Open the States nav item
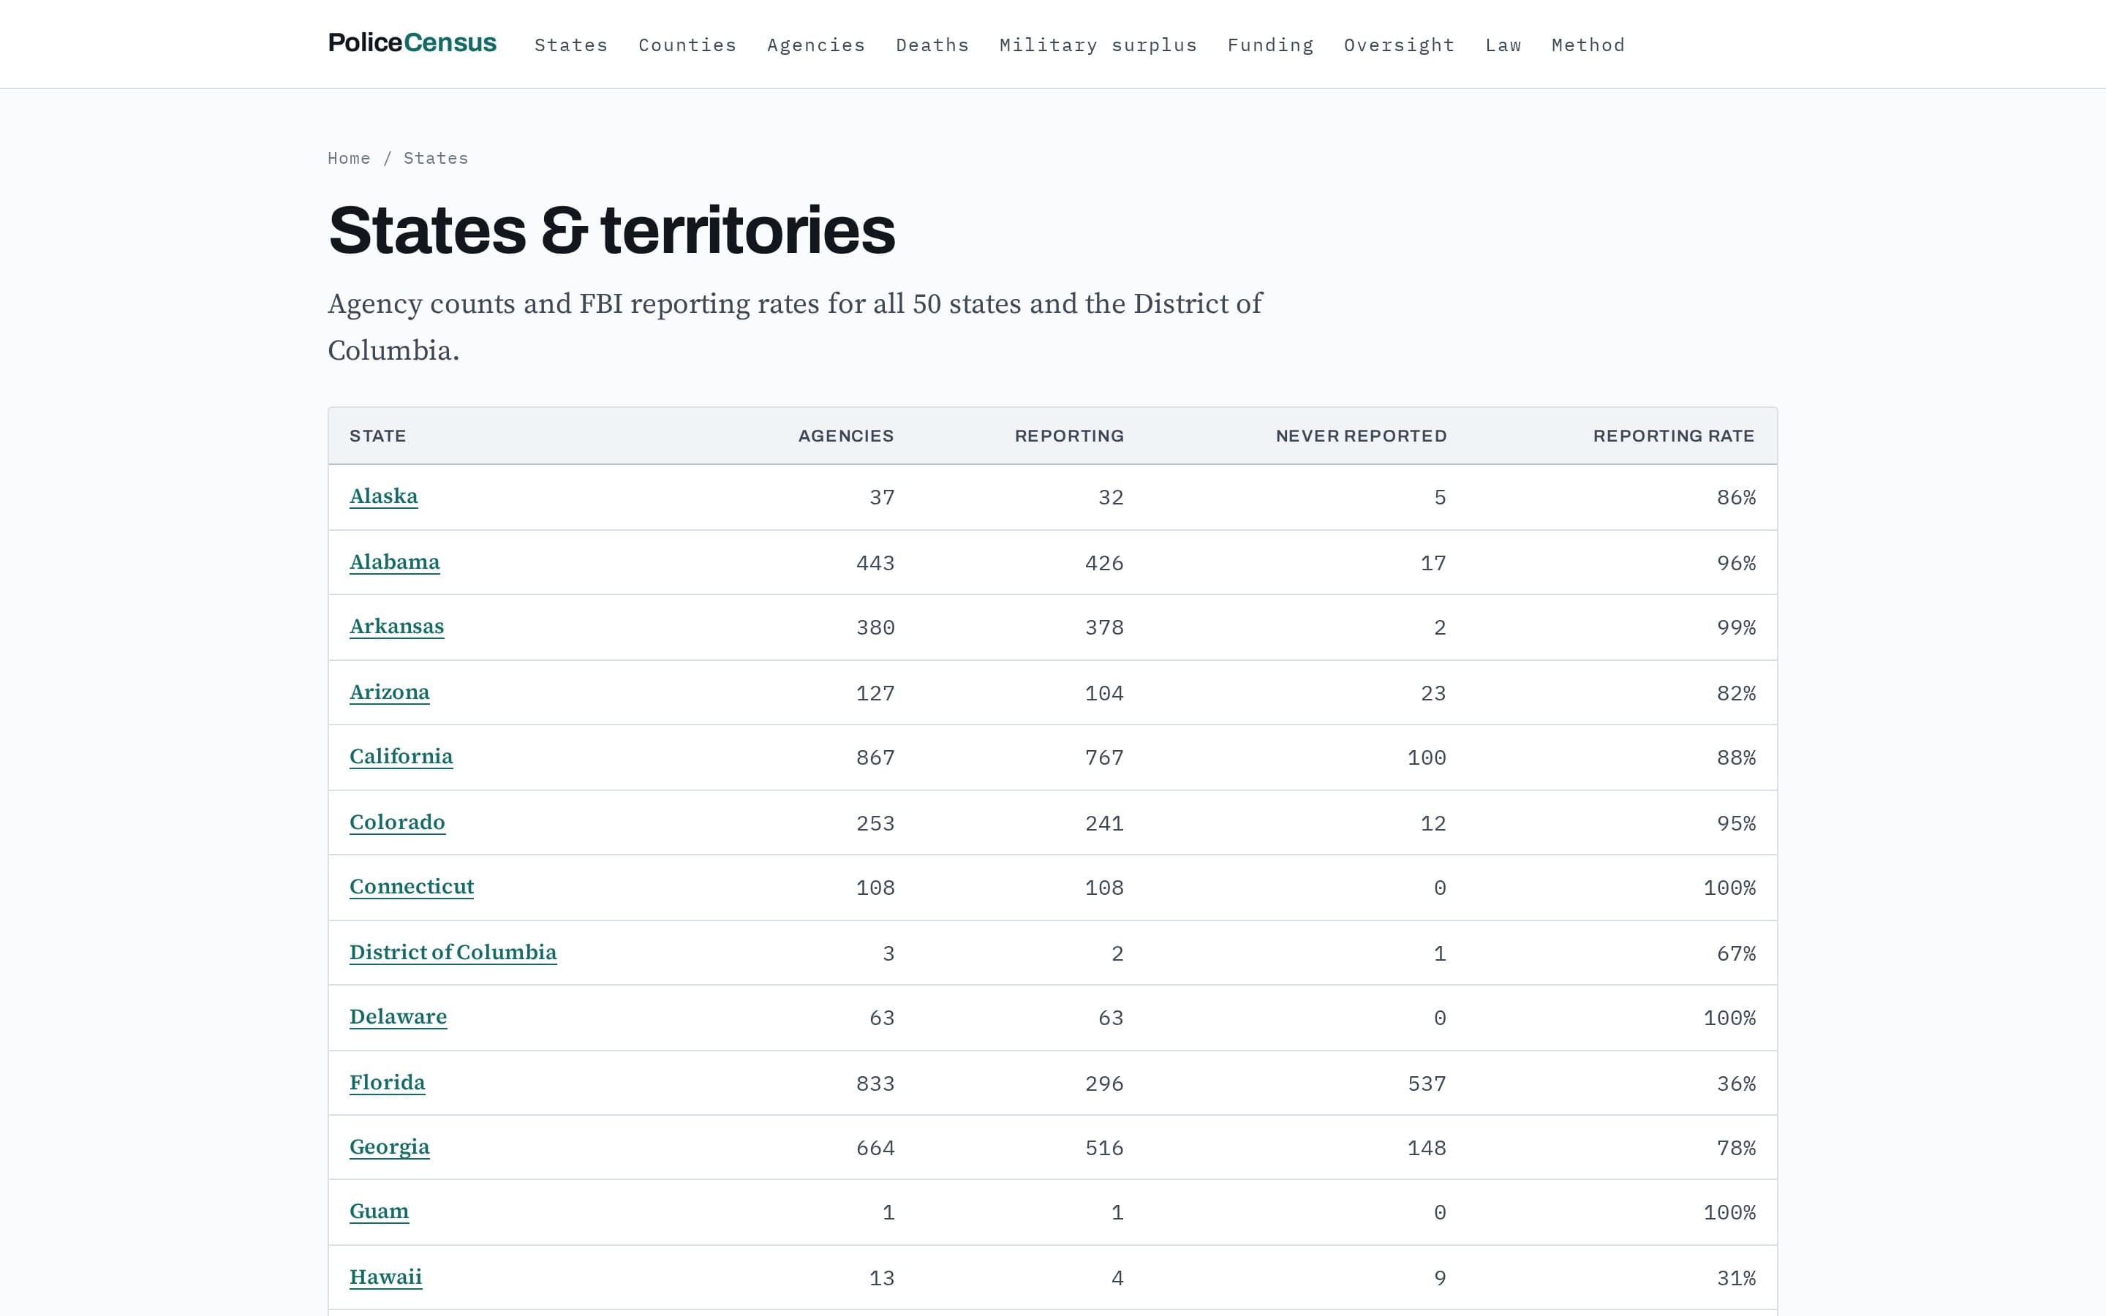Viewport: 2106px width, 1316px height. click(571, 45)
